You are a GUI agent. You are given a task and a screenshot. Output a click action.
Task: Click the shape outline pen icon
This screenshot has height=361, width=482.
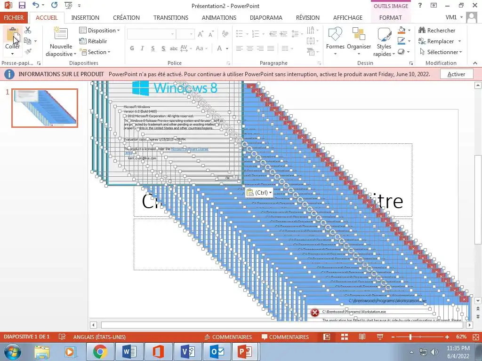click(x=402, y=41)
